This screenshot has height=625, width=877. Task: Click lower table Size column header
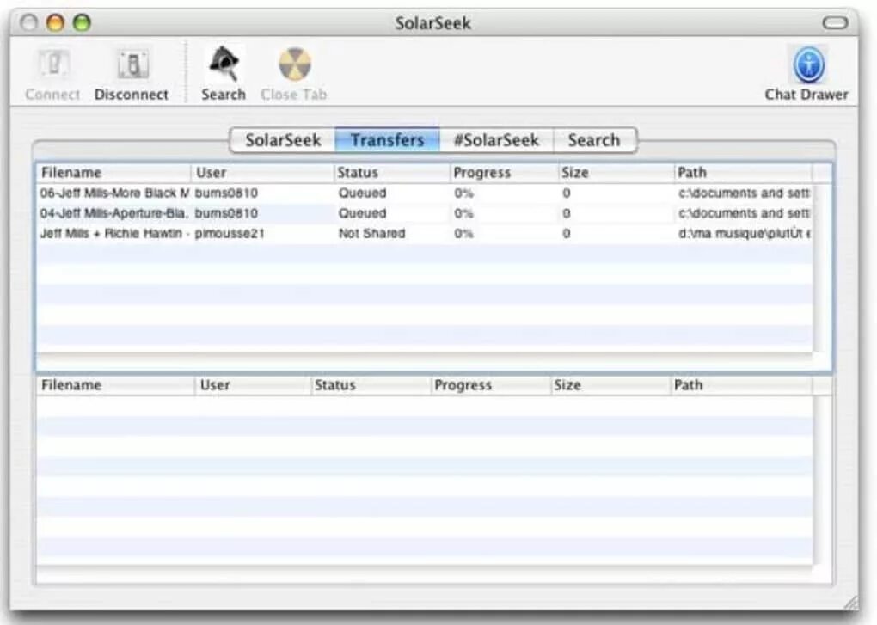pyautogui.click(x=610, y=385)
